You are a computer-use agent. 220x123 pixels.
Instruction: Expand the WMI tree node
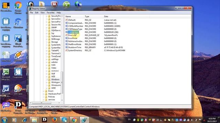46,88
